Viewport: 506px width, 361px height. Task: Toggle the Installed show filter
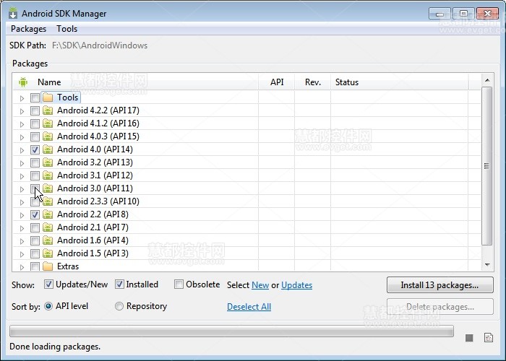click(x=119, y=284)
